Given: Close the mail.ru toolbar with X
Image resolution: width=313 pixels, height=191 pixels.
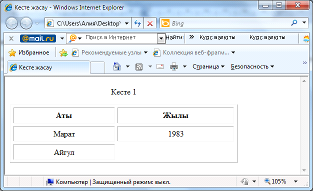Looking at the screenshot, I should pyautogui.click(x=11, y=38).
